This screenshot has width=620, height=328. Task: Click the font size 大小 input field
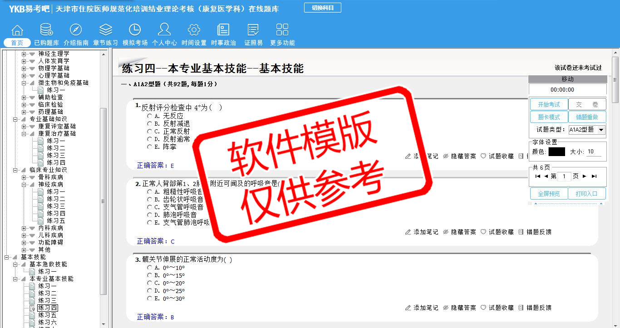pos(594,152)
